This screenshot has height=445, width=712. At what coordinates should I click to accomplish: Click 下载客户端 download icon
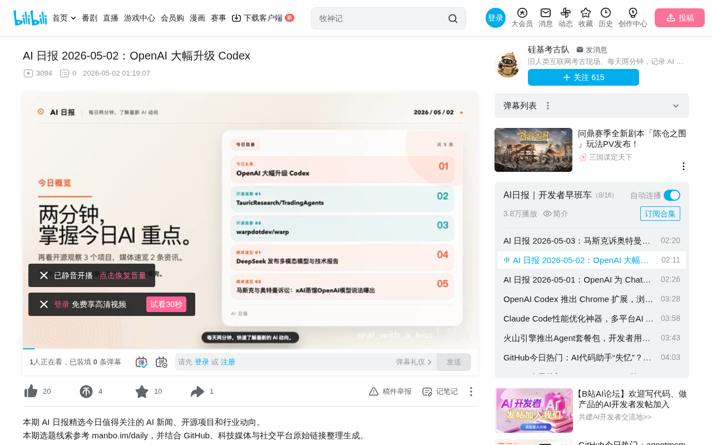(236, 18)
